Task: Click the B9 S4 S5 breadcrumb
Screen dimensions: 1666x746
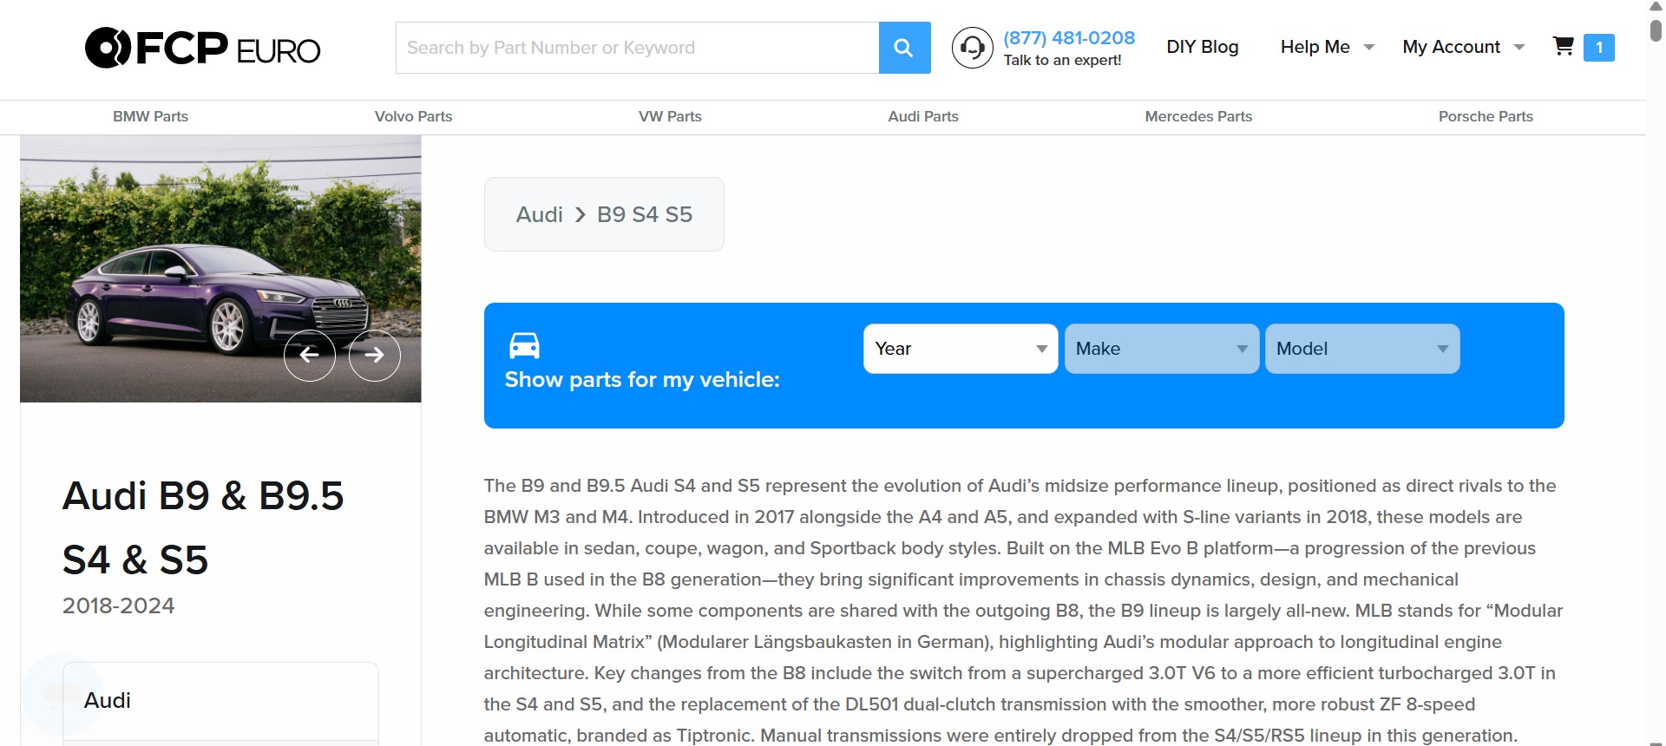Action: pos(645,214)
